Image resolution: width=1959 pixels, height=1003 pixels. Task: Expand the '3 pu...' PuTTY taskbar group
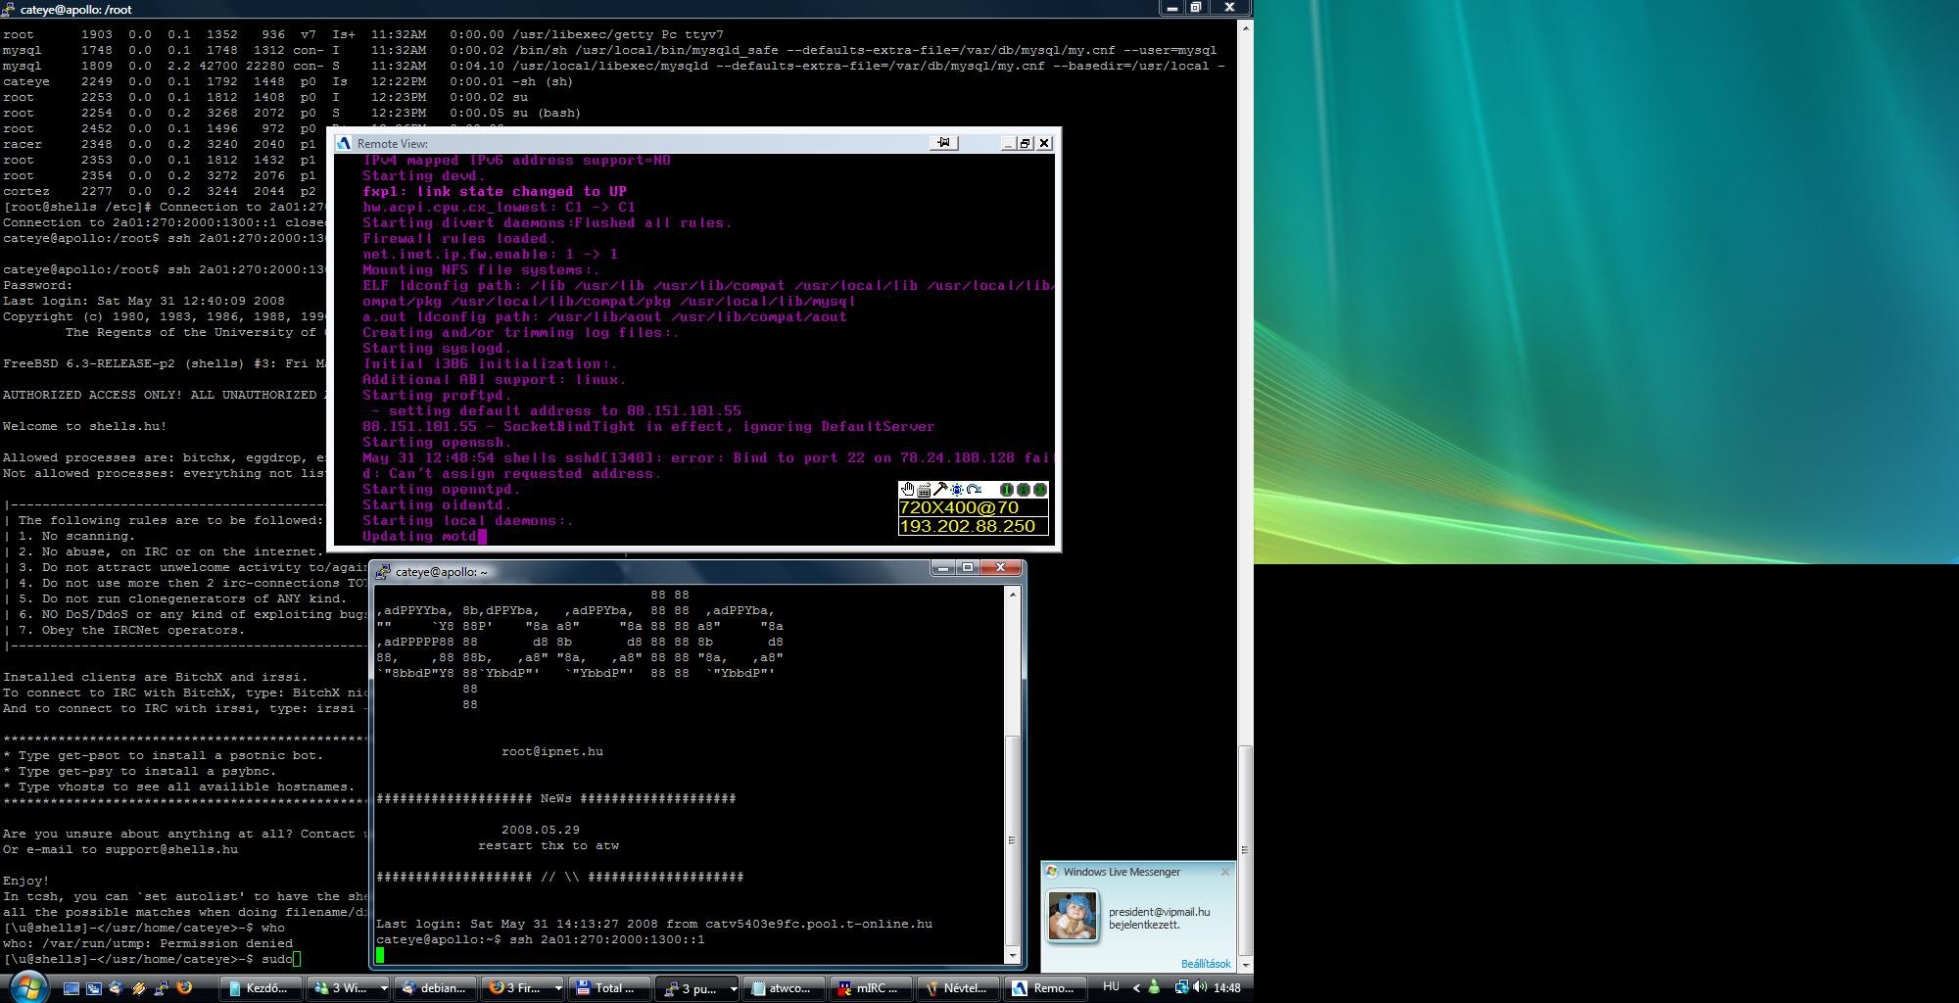pyautogui.click(x=732, y=988)
